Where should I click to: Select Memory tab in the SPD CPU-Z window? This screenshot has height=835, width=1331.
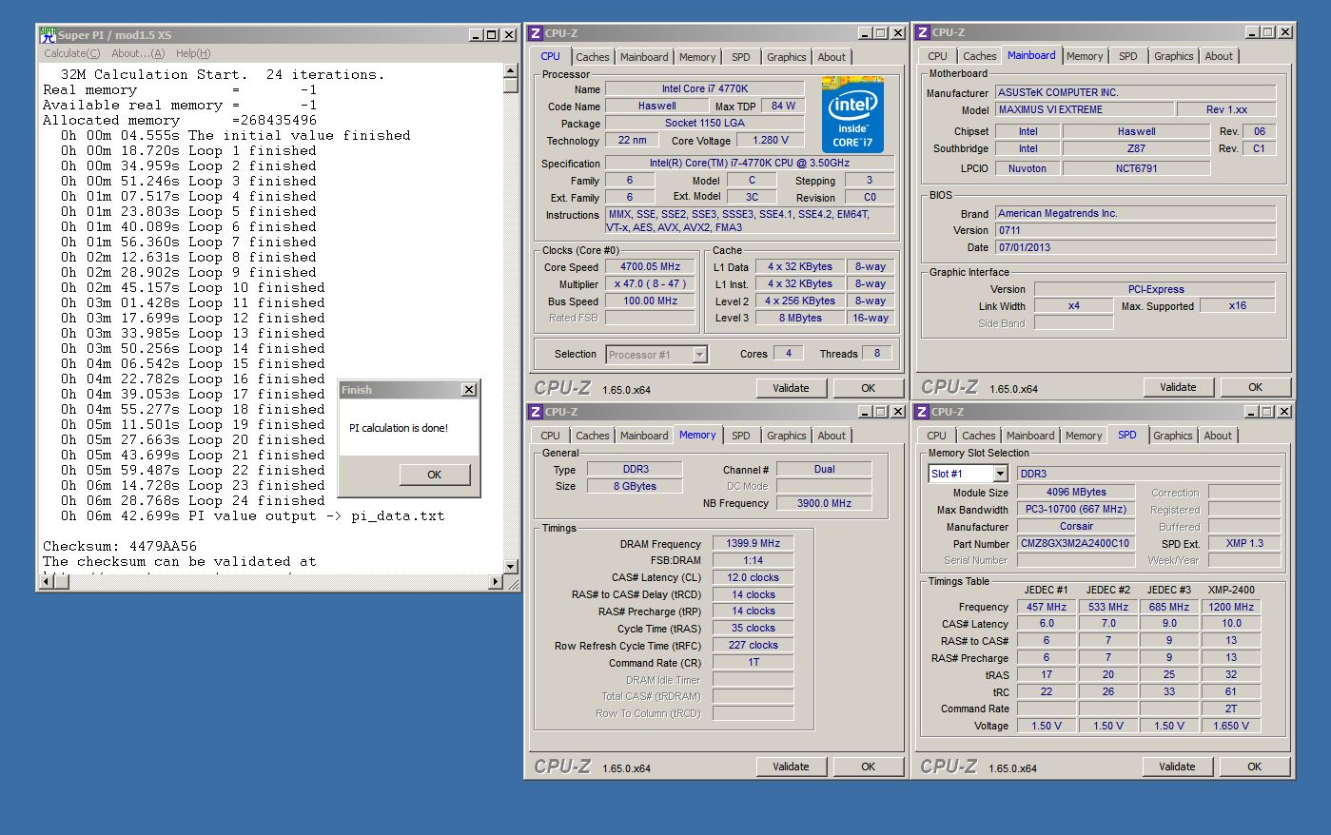(1084, 436)
